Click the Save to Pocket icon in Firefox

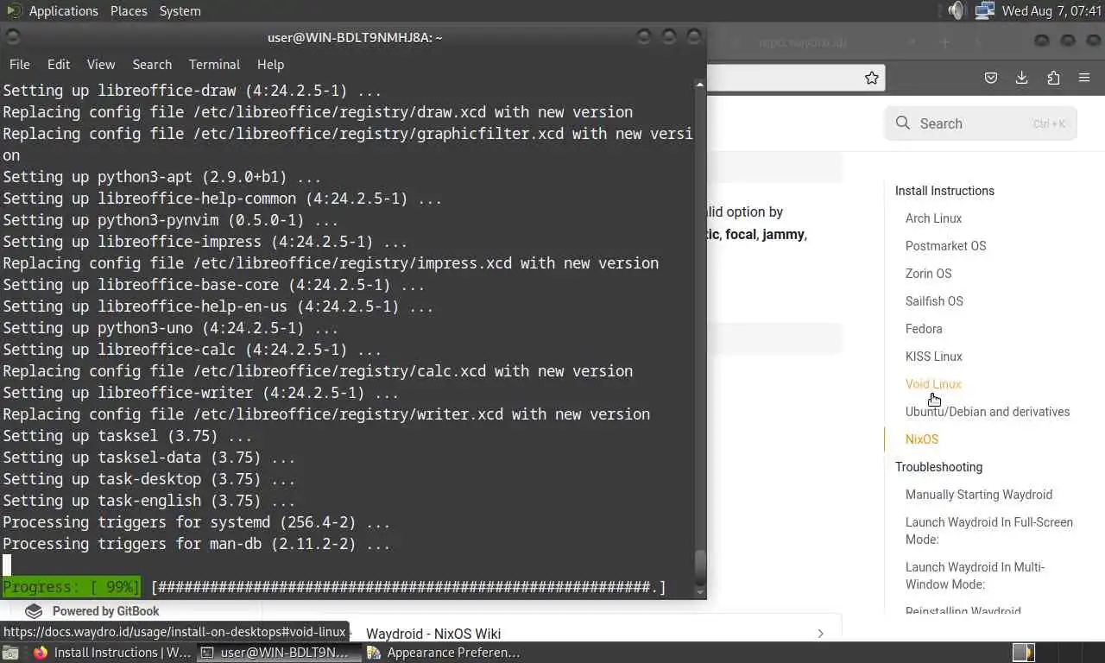click(991, 78)
